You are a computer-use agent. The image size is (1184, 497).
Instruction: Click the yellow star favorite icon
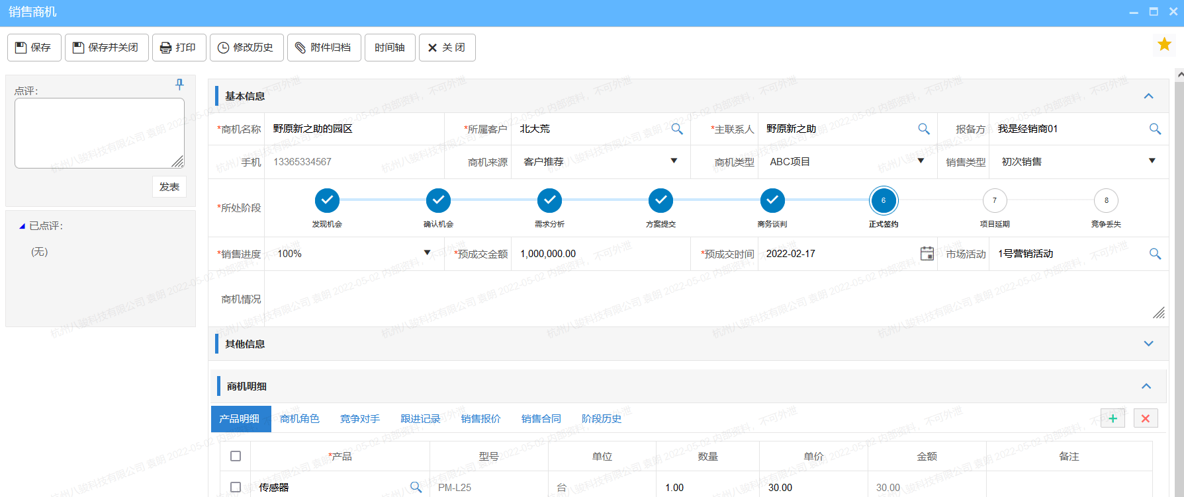point(1164,44)
